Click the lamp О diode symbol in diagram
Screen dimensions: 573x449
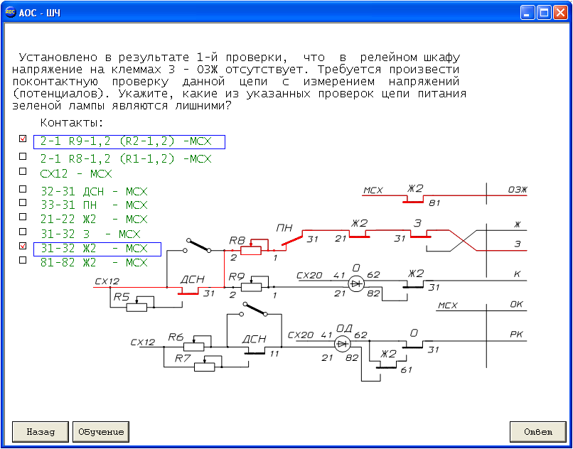coord(356,283)
